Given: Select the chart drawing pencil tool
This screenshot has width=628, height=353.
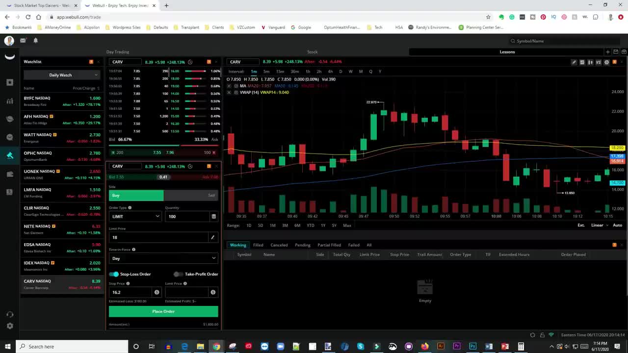Looking at the screenshot, I should point(574,62).
